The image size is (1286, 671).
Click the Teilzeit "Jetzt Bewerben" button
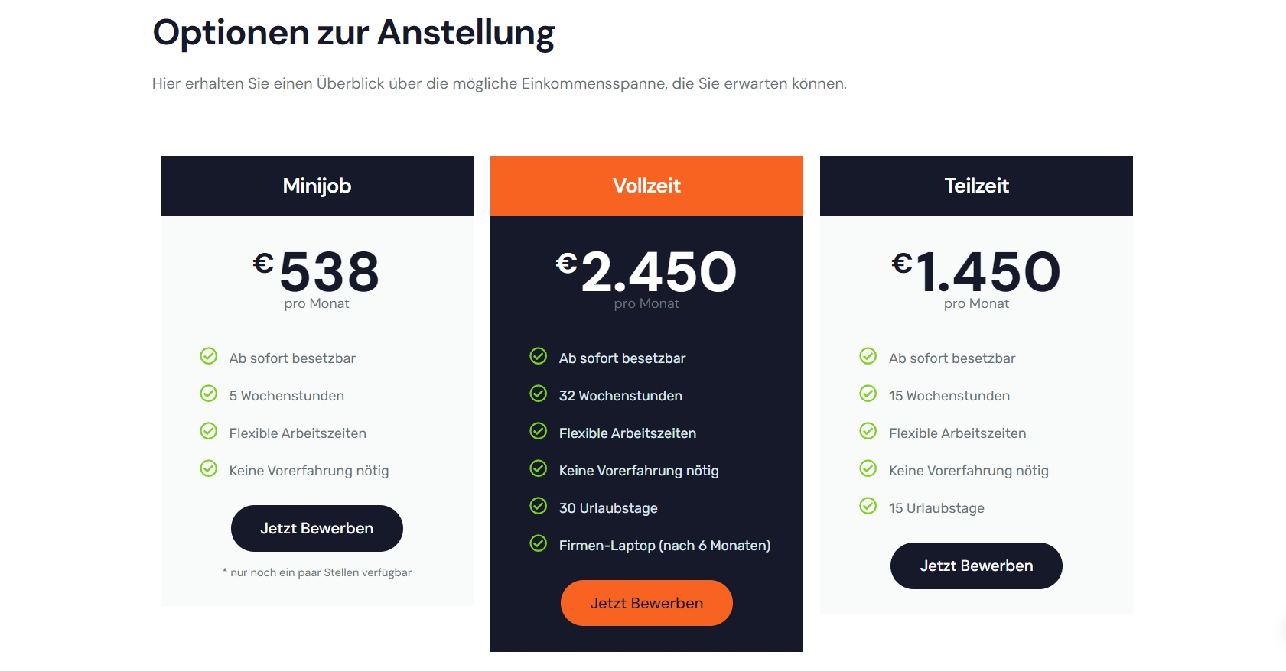point(976,566)
